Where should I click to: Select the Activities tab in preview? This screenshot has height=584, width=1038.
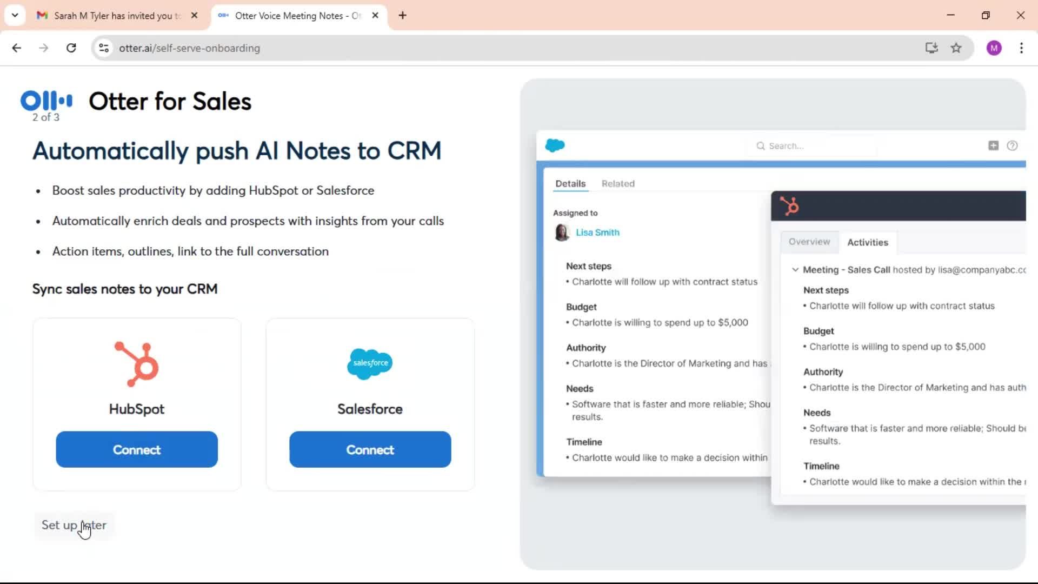[867, 242]
